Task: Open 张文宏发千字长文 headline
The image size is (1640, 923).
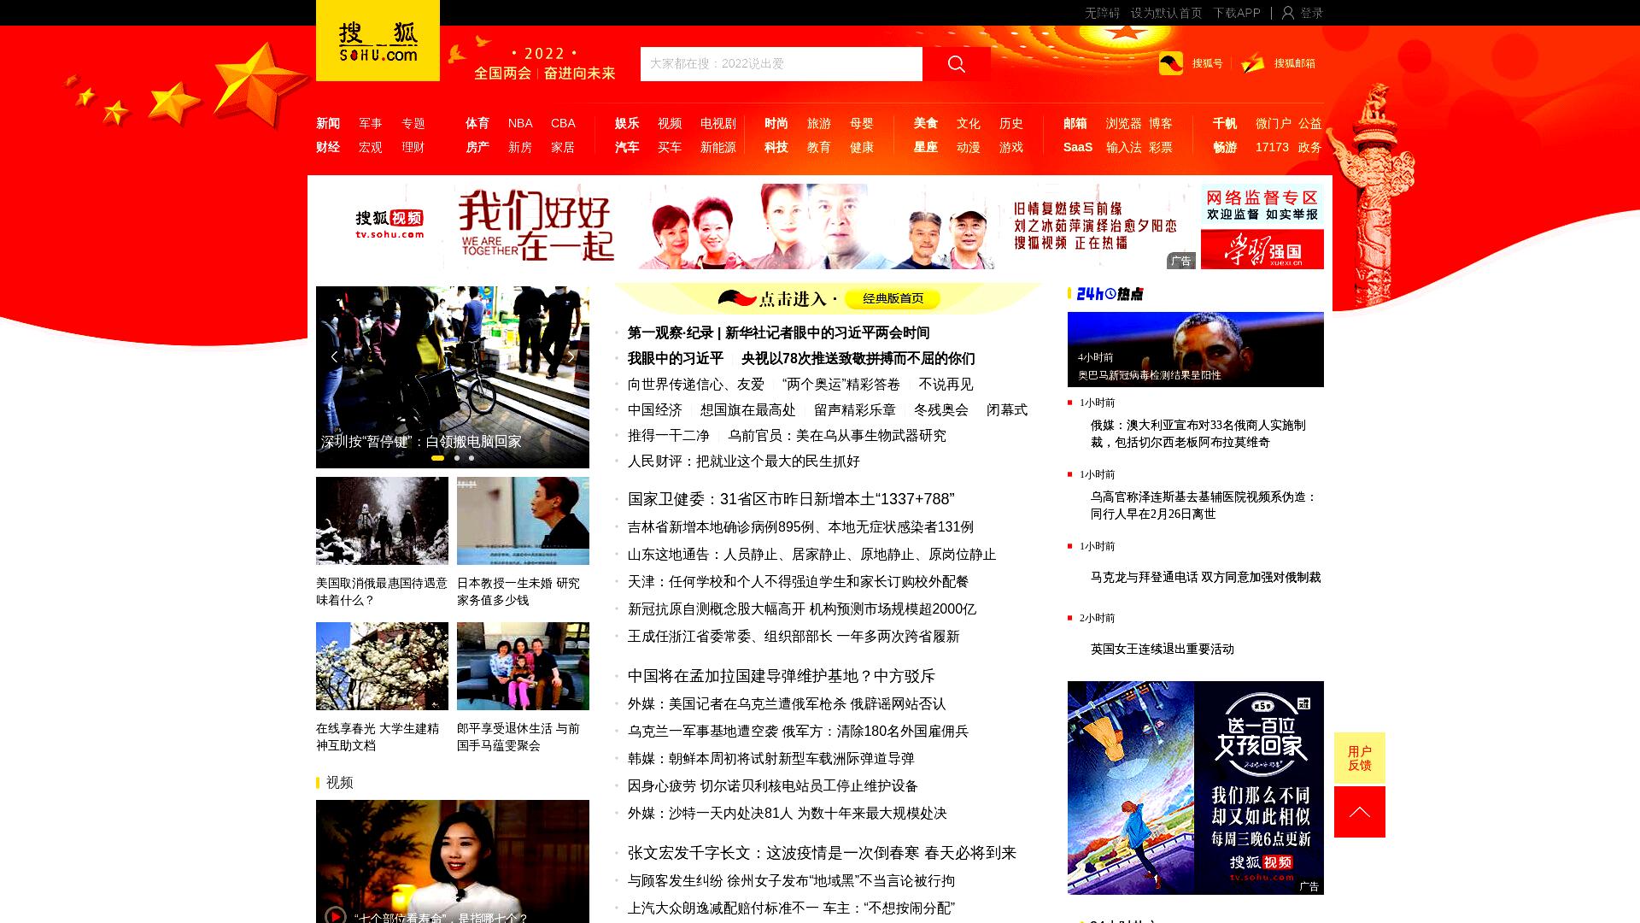Action: pyautogui.click(x=822, y=853)
